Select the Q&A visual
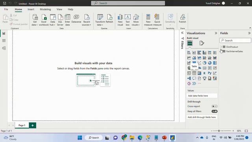This screenshot has height=142, width=252. [x=194, y=78]
